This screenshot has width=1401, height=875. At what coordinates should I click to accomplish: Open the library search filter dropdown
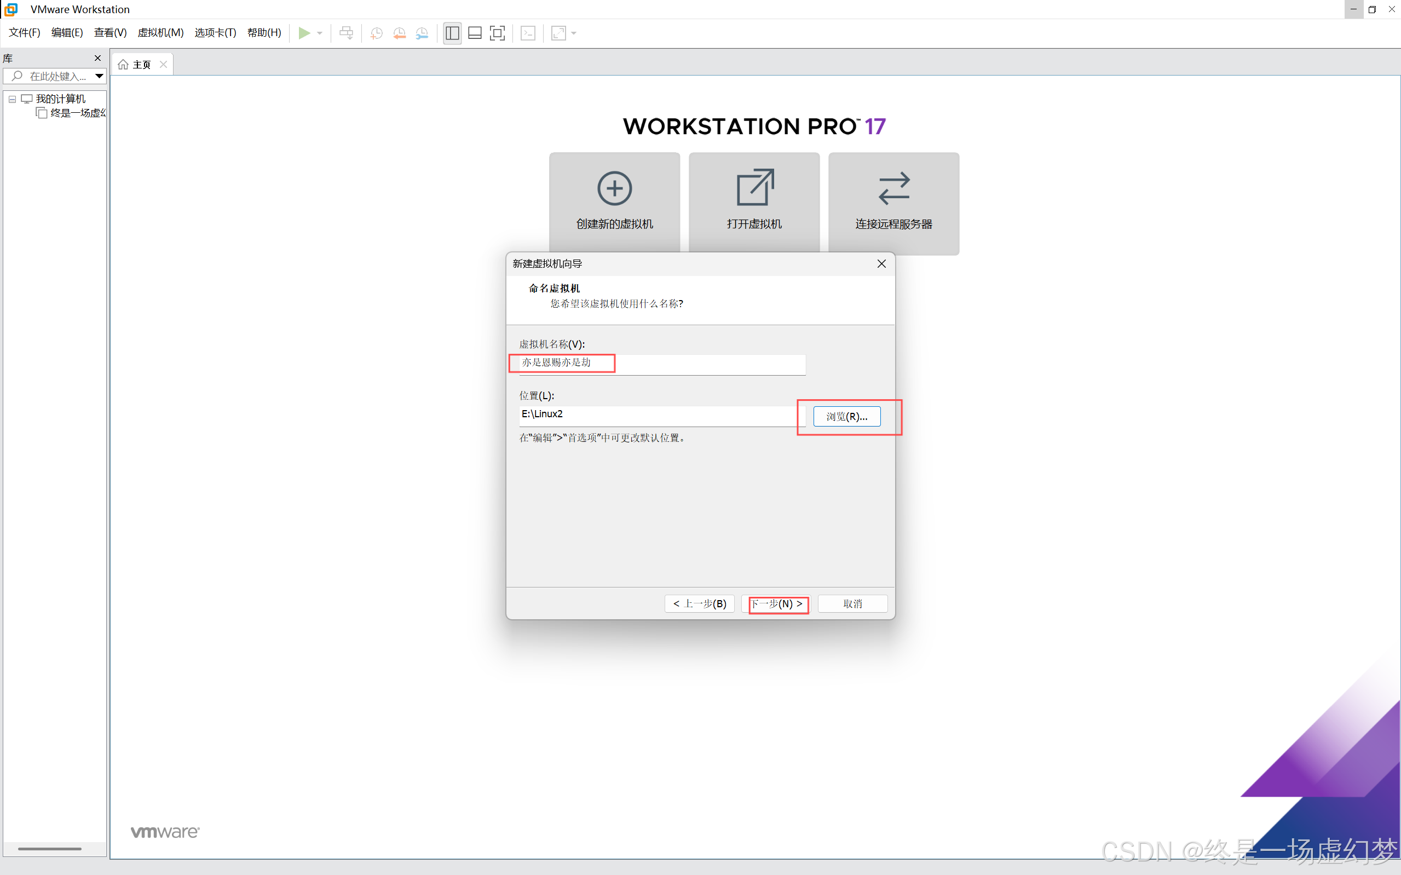[99, 76]
